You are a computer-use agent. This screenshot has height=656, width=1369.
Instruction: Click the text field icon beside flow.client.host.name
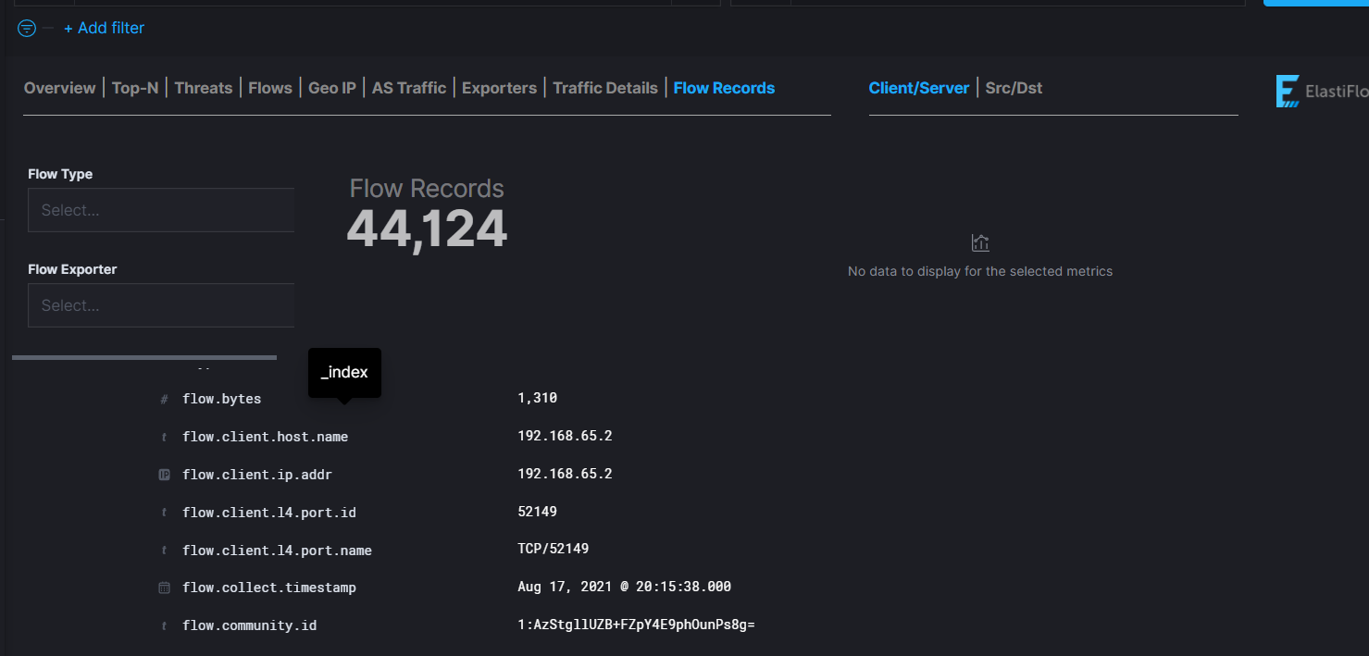coord(164,436)
